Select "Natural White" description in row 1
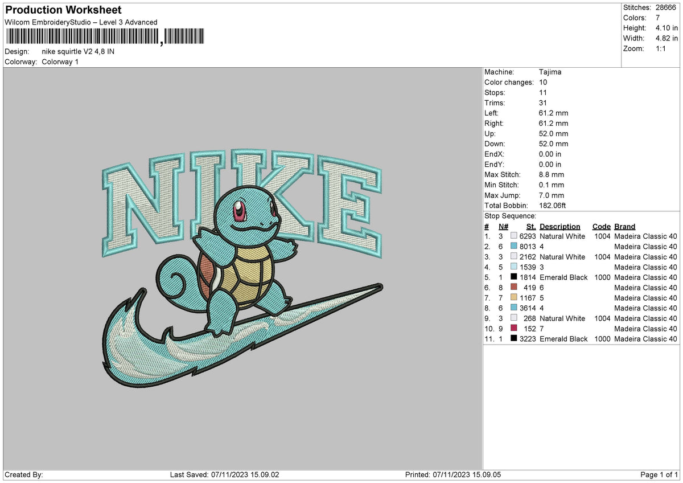The image size is (683, 483). (x=562, y=236)
